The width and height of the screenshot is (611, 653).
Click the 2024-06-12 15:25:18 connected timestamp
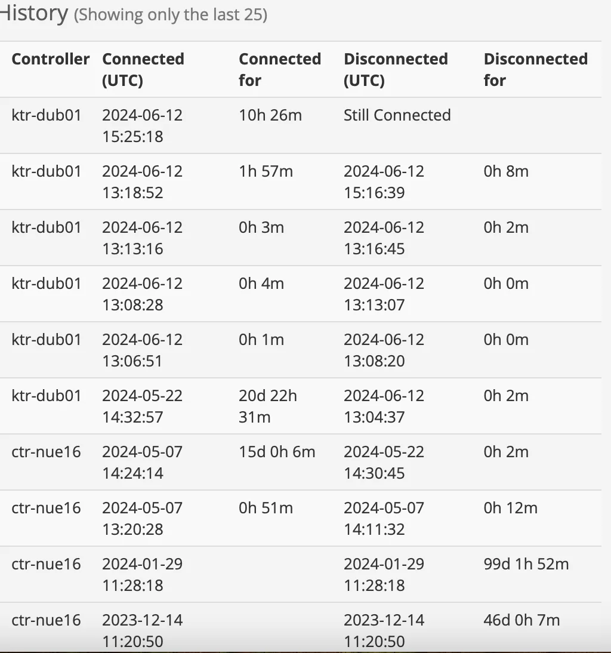point(142,125)
